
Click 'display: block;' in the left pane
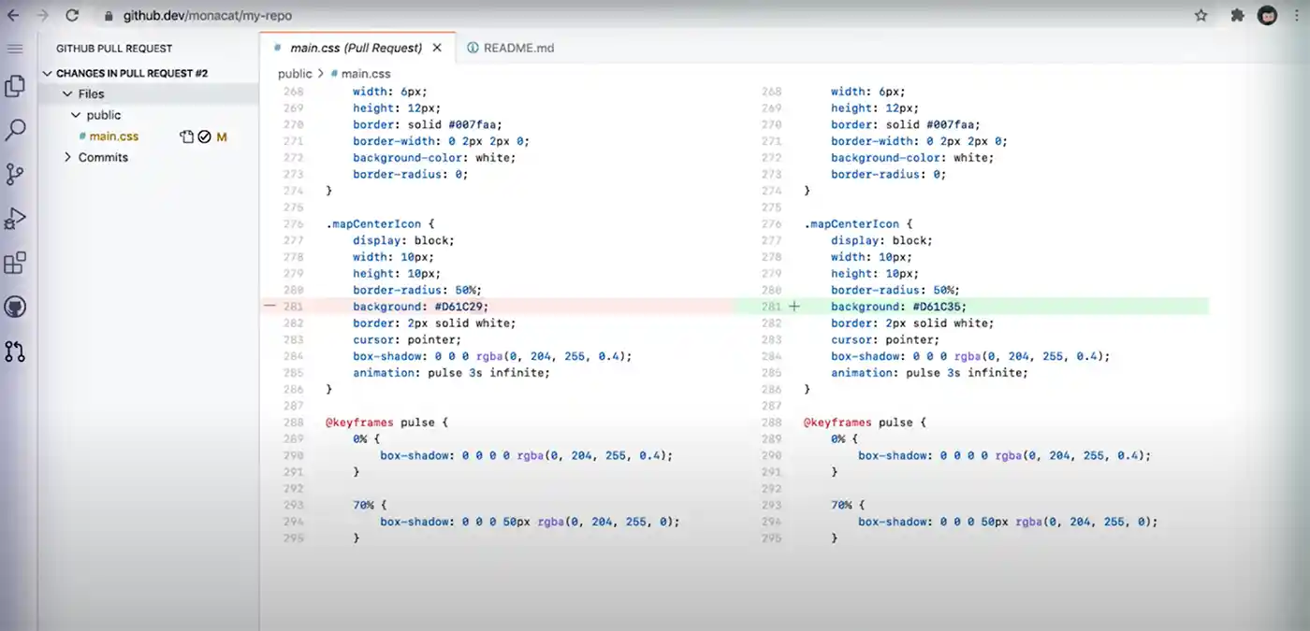[403, 240]
